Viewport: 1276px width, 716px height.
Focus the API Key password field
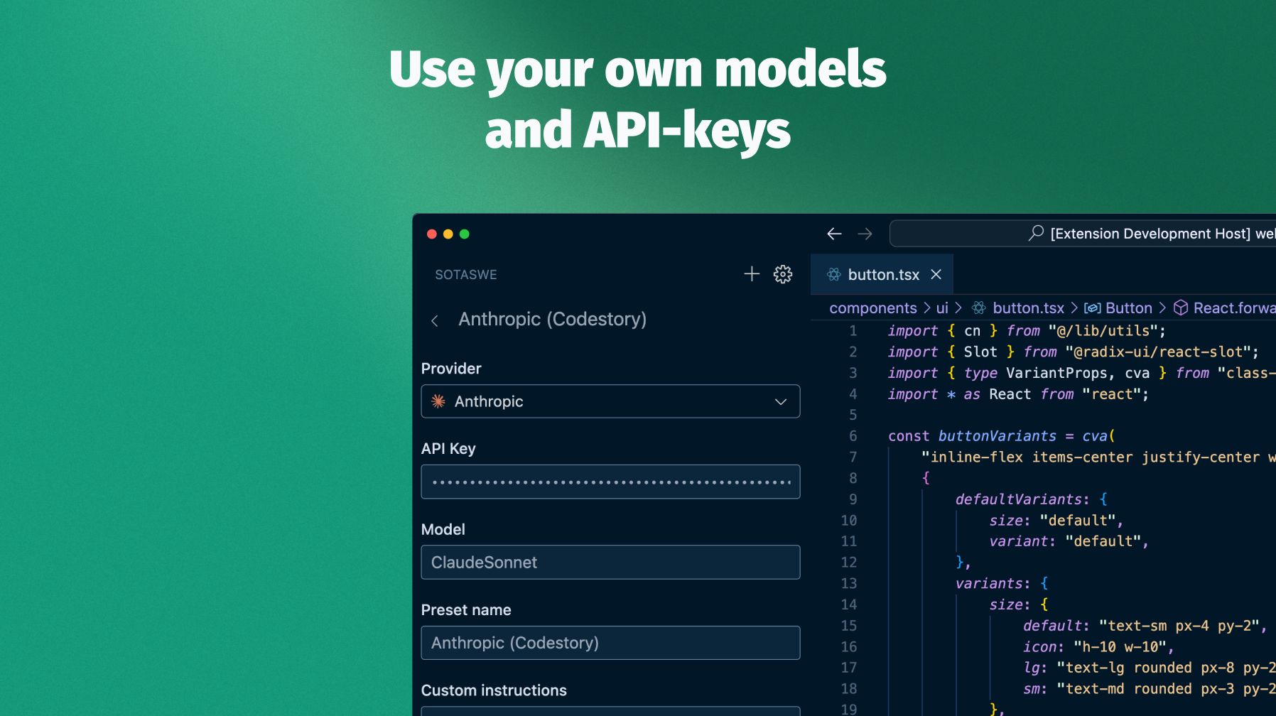[x=610, y=482]
